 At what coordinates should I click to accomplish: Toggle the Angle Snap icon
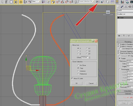coord(63,2)
